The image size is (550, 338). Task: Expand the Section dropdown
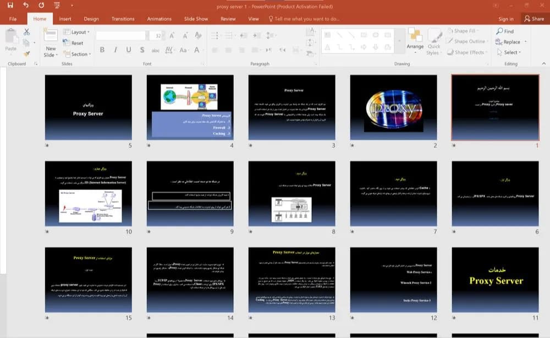click(x=77, y=54)
